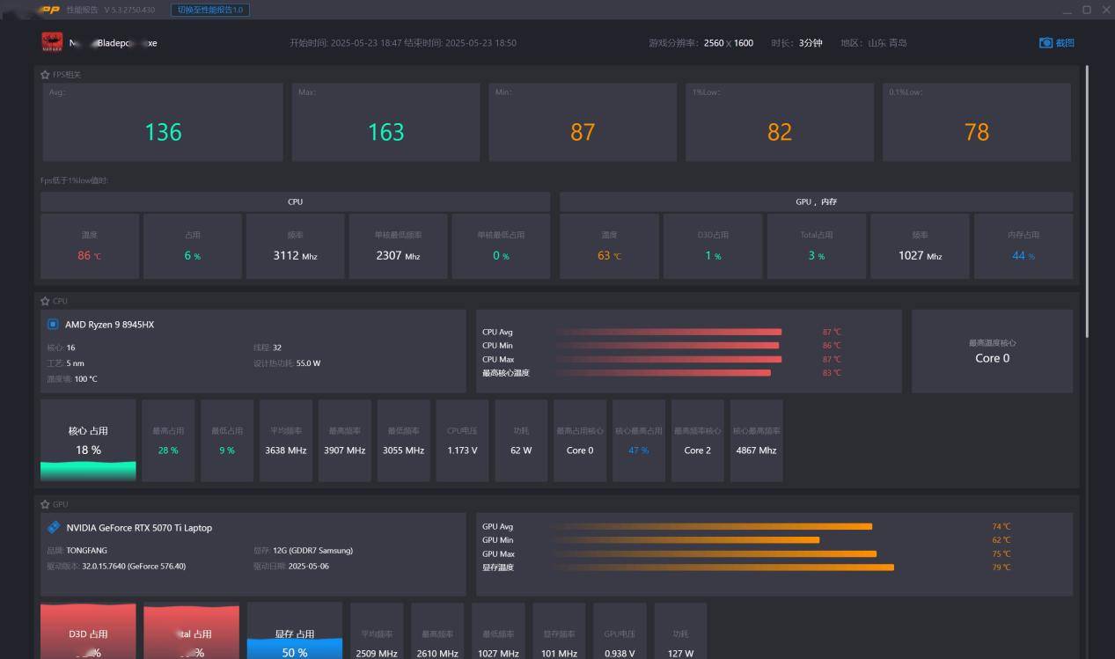Click the blue AMD Ryzen 9 chip icon

(53, 325)
